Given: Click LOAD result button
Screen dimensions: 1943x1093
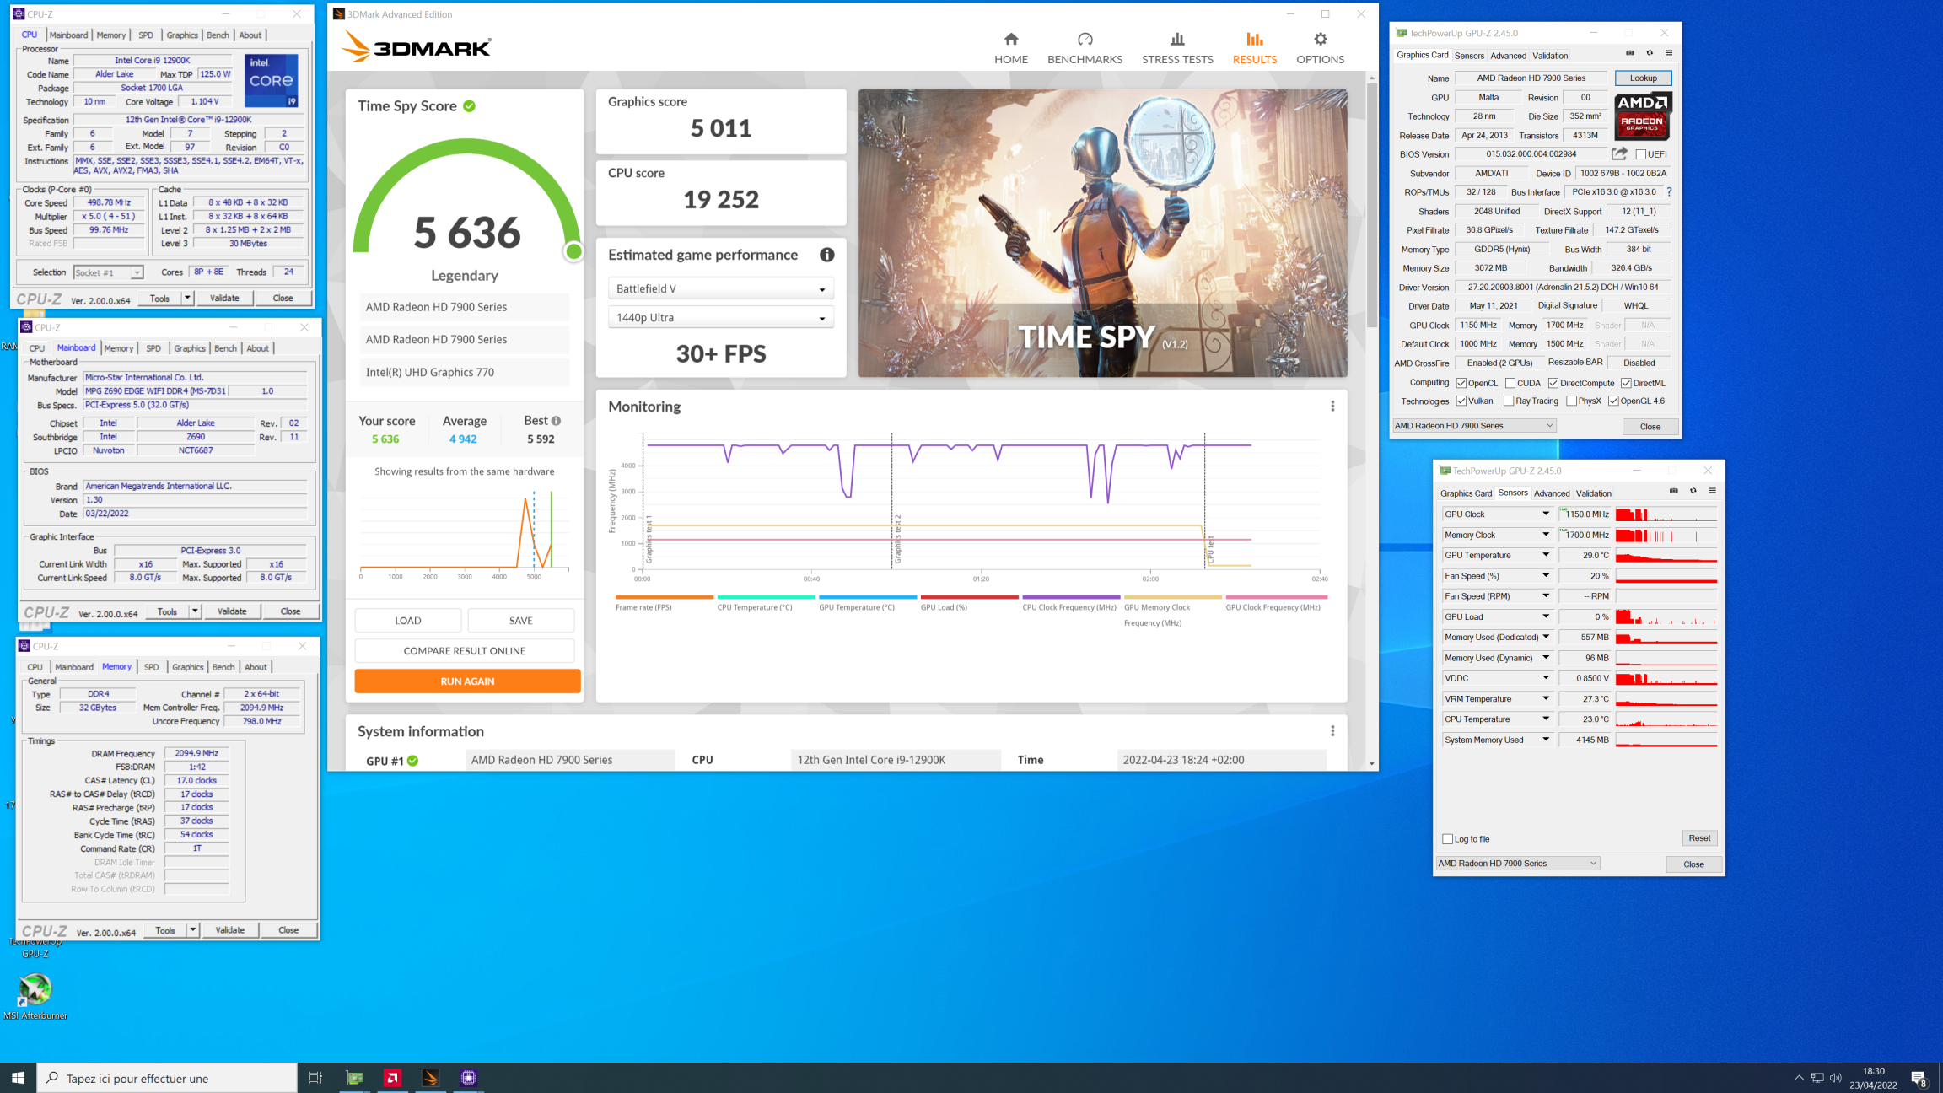Looking at the screenshot, I should 407,621.
